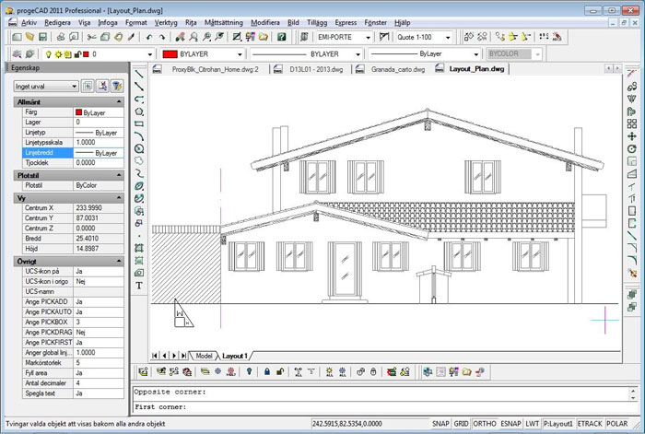The height and width of the screenshot is (434, 645).
Task: Toggle the P:Layout1 paper space button
Action: tap(558, 423)
